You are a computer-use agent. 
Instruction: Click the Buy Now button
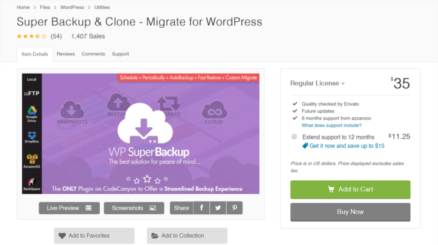[x=350, y=212]
